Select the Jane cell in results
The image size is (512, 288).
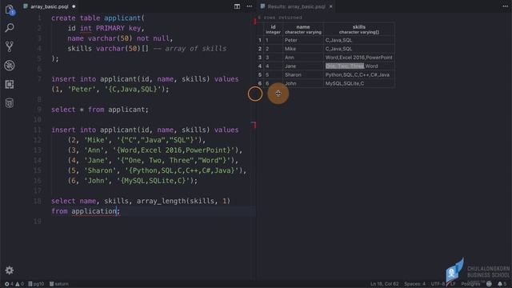click(303, 66)
